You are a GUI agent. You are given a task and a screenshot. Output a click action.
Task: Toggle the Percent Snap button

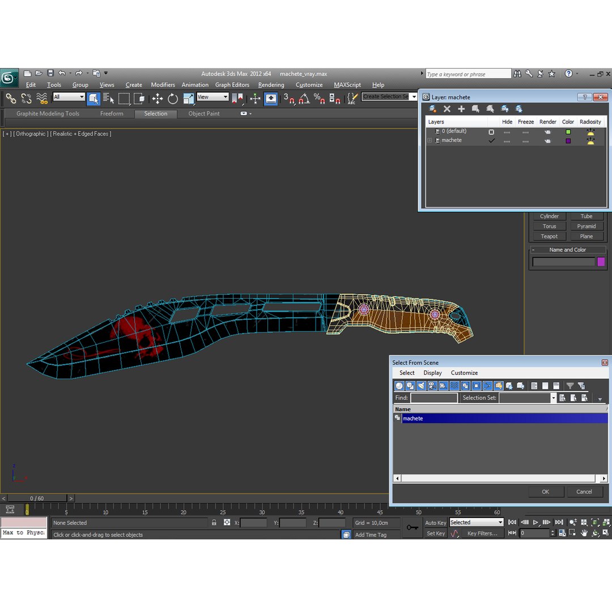(319, 99)
